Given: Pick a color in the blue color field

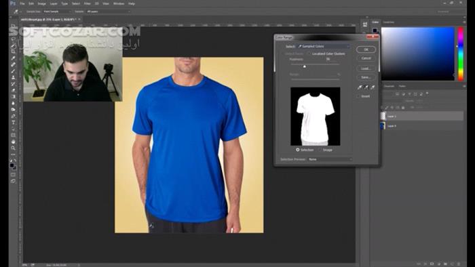Looking at the screenshot, I should (418, 54).
